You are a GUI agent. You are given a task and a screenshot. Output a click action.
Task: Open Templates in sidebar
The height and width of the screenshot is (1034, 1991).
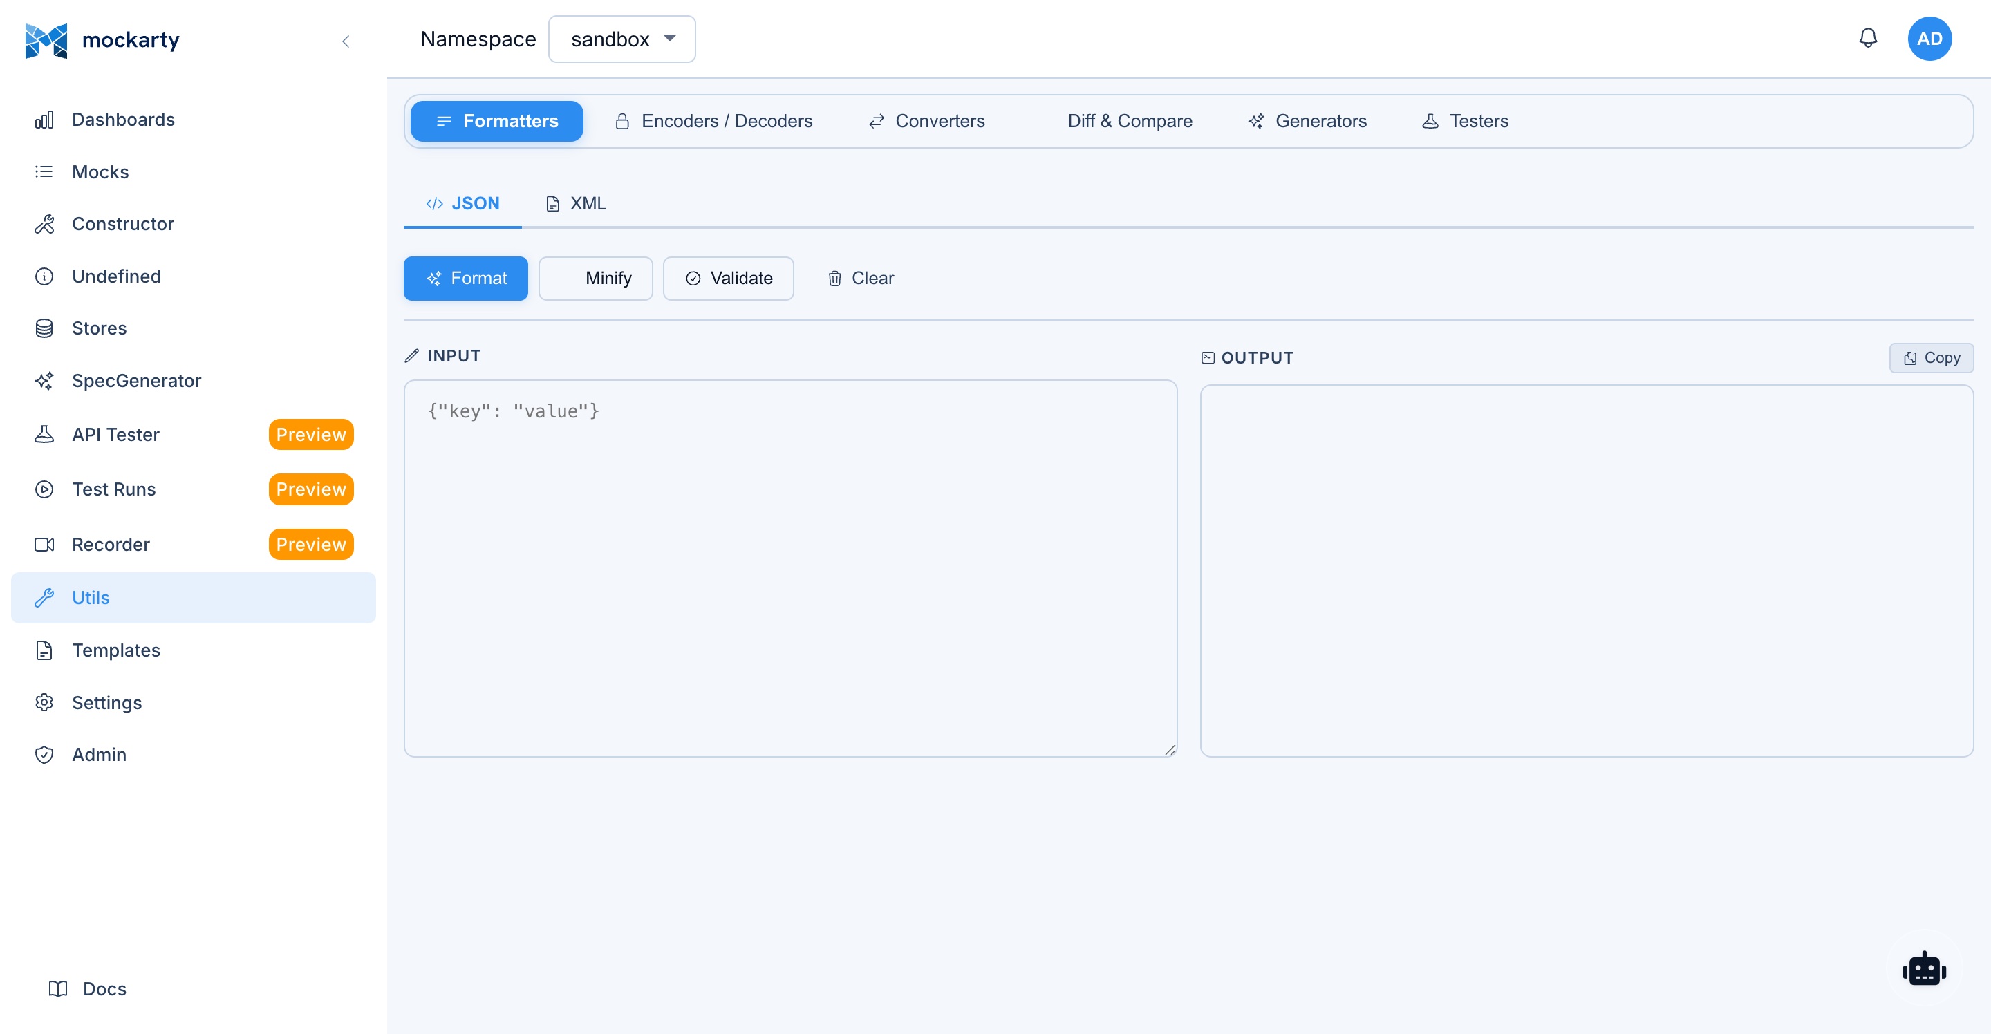click(194, 650)
